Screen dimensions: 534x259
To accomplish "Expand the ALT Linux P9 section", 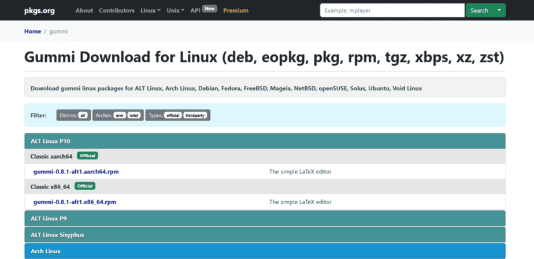I will click(x=265, y=219).
